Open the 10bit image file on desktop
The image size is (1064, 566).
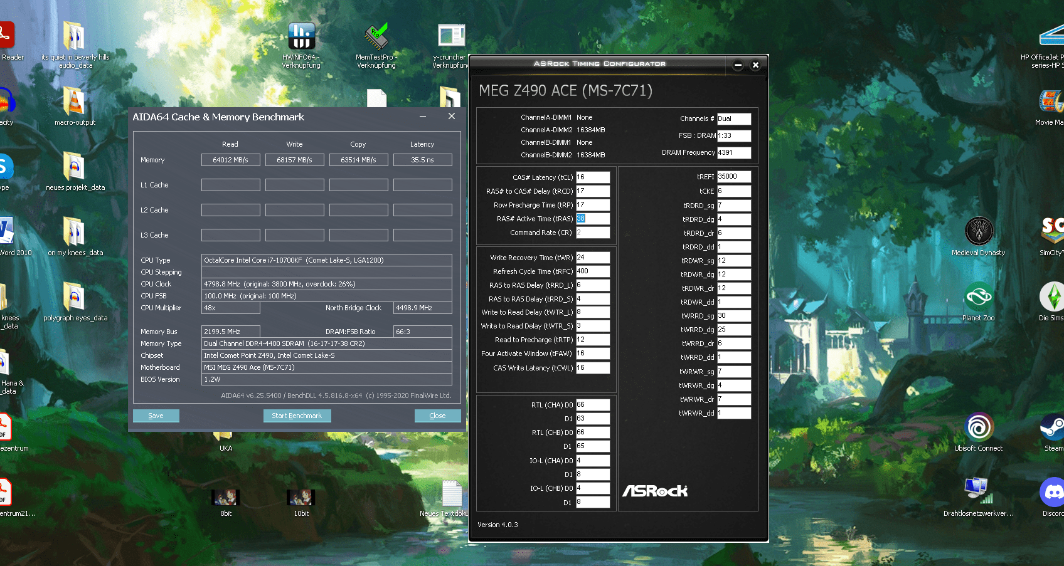[x=301, y=498]
